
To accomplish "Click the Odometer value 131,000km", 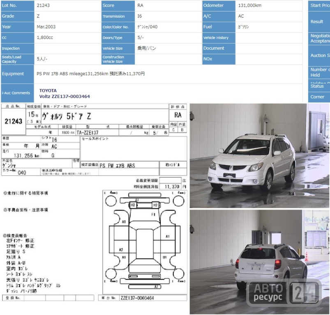I will (249, 5).
